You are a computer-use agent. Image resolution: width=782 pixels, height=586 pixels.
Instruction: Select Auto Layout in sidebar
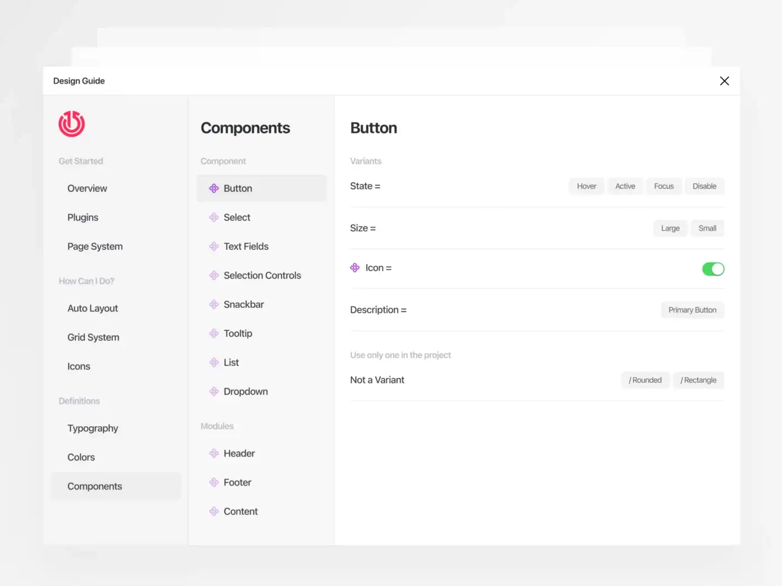tap(93, 309)
